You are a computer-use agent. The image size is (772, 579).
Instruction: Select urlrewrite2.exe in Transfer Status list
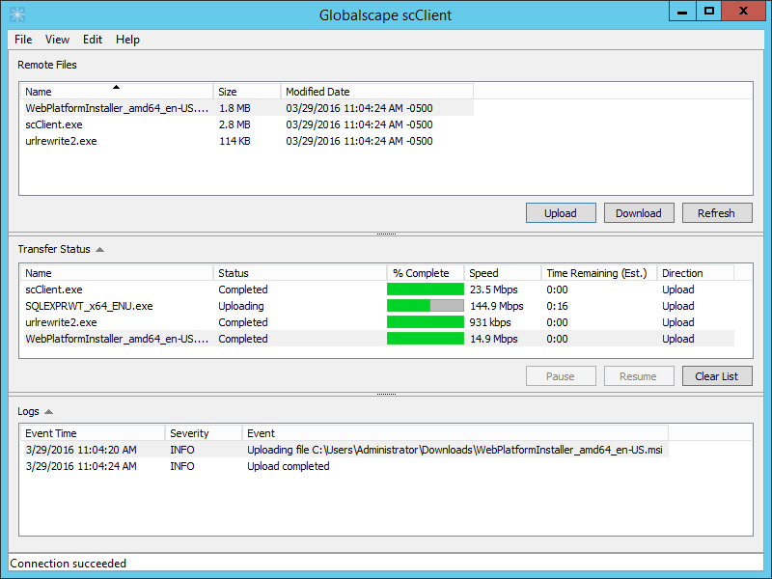pos(378,322)
